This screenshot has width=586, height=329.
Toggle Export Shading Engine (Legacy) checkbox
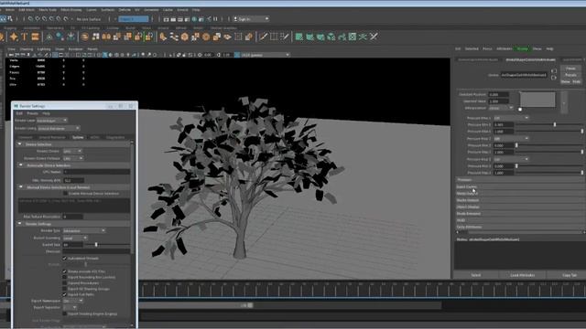(x=65, y=314)
